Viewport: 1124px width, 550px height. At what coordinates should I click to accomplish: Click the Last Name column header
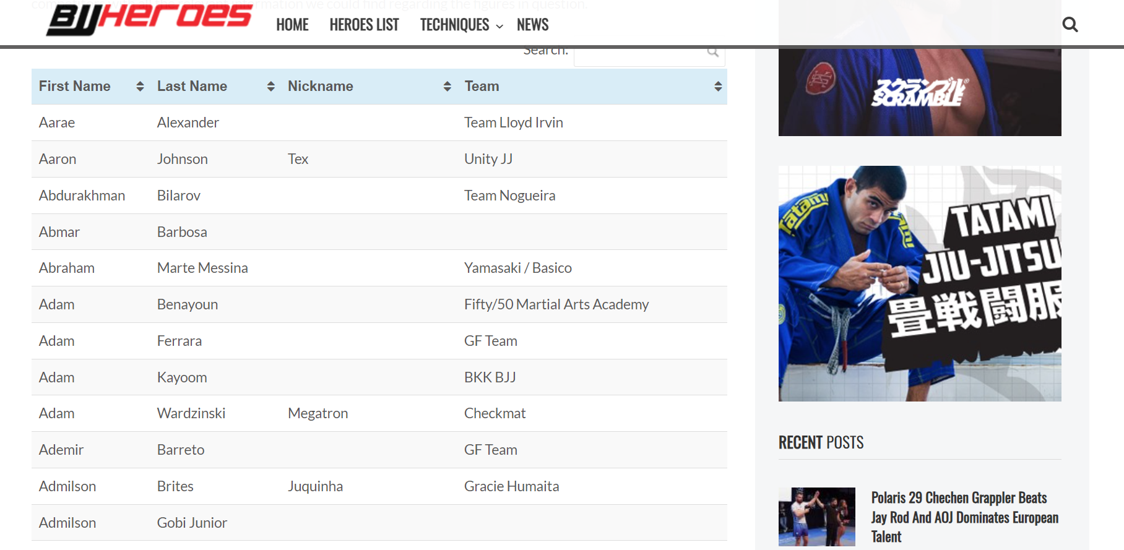tap(215, 87)
